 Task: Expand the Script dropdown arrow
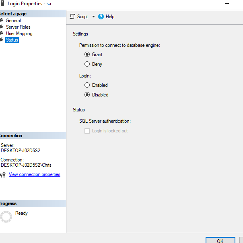coord(93,17)
